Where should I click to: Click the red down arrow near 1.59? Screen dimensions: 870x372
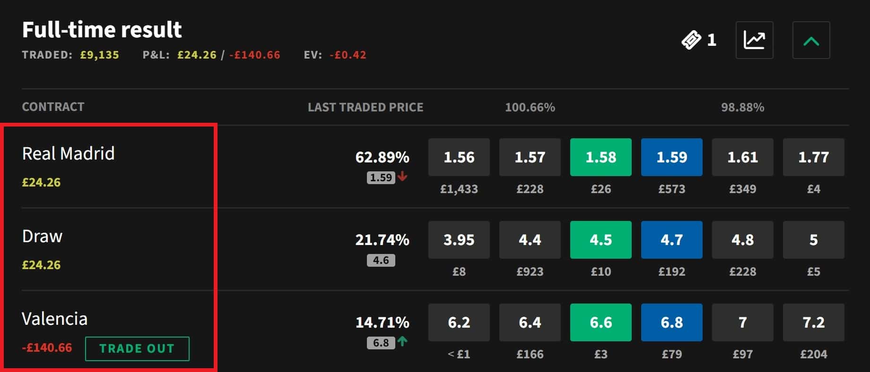pos(402,177)
